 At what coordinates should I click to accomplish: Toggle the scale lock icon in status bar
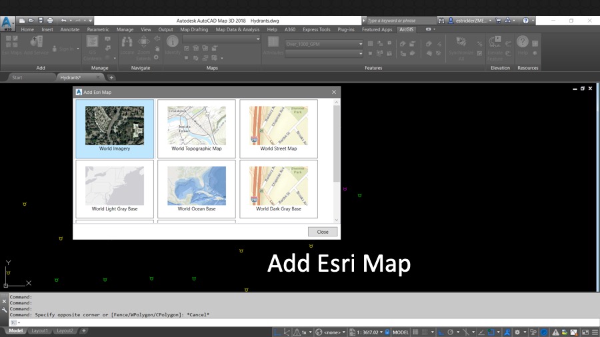pyautogui.click(x=387, y=332)
